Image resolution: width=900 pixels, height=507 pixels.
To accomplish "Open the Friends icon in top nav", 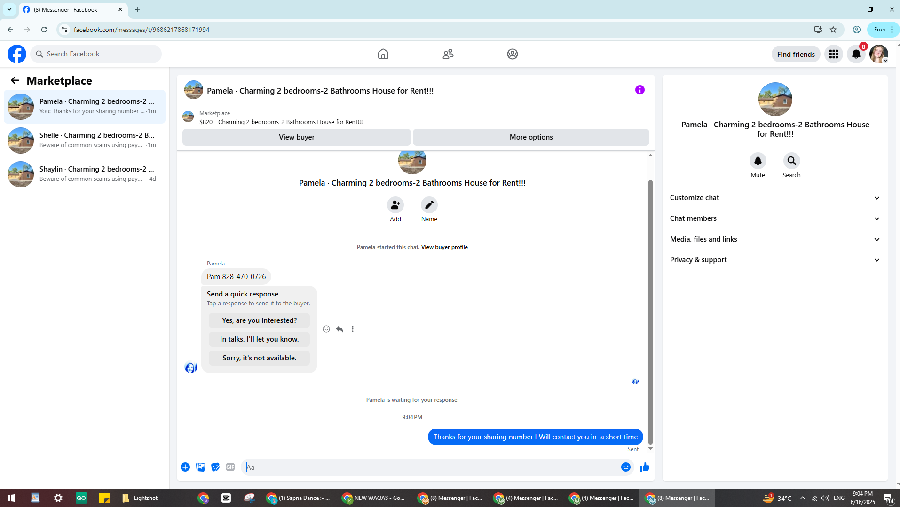I will click(x=448, y=54).
